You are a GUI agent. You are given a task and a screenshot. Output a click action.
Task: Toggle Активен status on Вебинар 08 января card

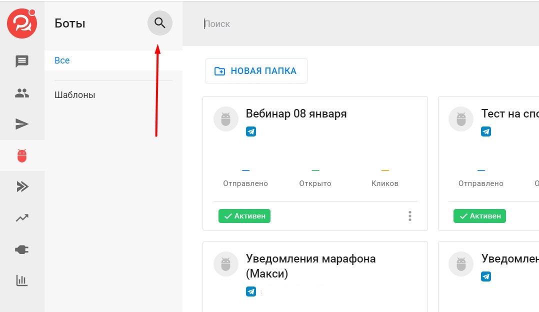[x=244, y=216]
